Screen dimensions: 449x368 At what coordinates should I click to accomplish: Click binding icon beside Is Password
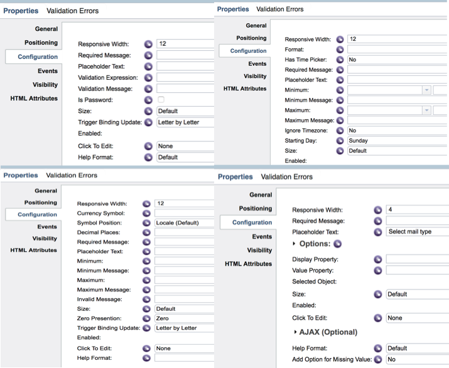click(x=148, y=100)
